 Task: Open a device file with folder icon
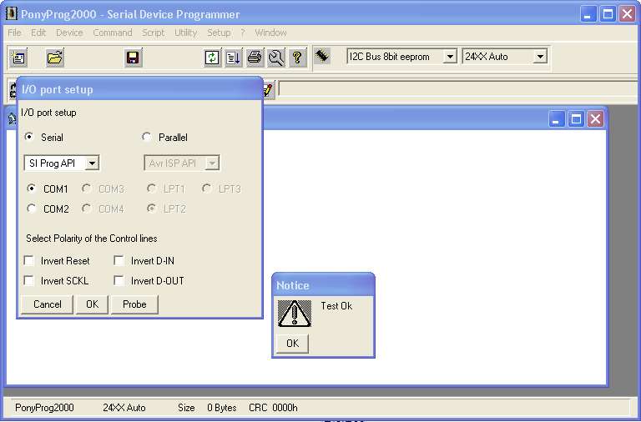coord(55,58)
